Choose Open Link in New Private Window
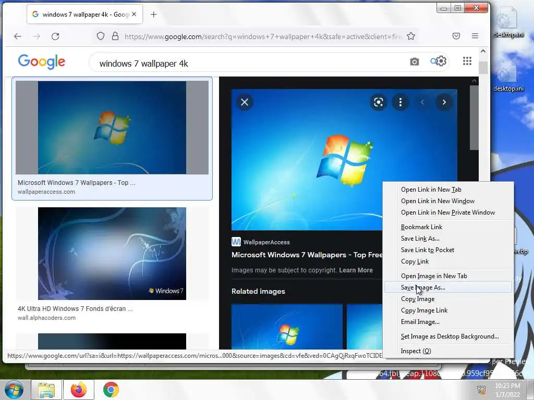 448,213
